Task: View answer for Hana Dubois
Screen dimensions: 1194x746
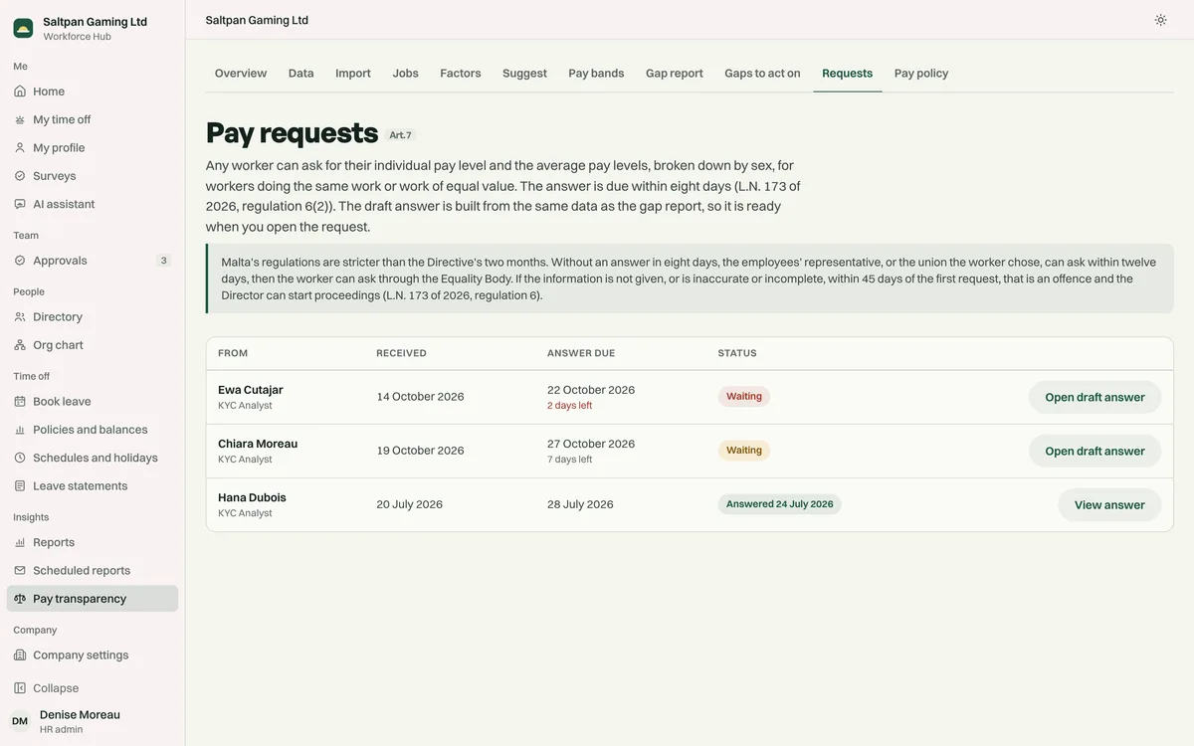Action: pyautogui.click(x=1109, y=504)
